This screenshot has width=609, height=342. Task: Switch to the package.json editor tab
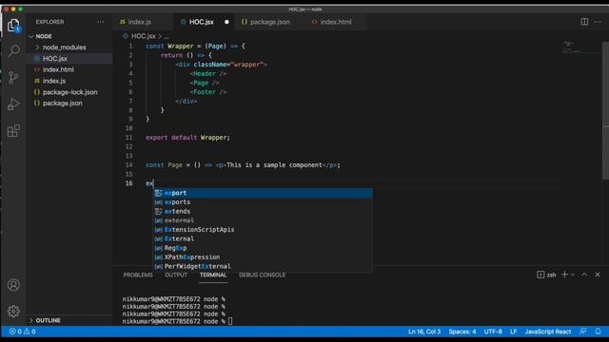tap(270, 22)
